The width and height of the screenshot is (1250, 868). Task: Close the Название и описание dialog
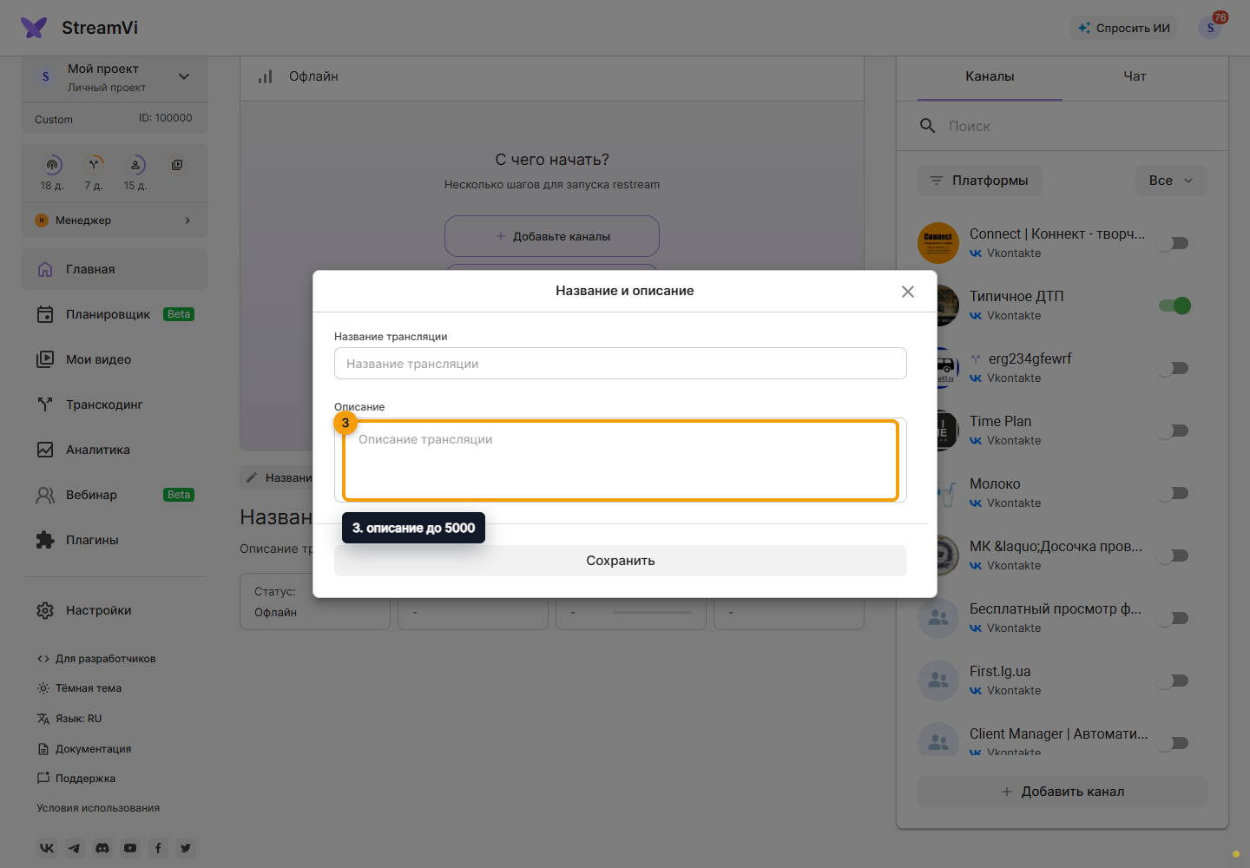[x=908, y=292]
